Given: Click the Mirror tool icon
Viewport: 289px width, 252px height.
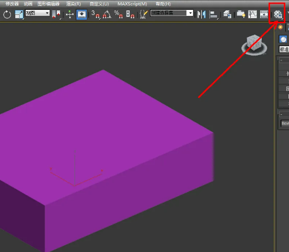Looking at the screenshot, I should 201,14.
